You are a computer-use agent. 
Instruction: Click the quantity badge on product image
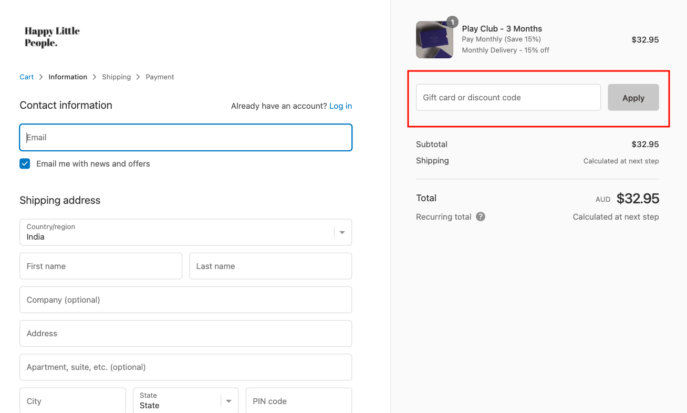tap(452, 22)
